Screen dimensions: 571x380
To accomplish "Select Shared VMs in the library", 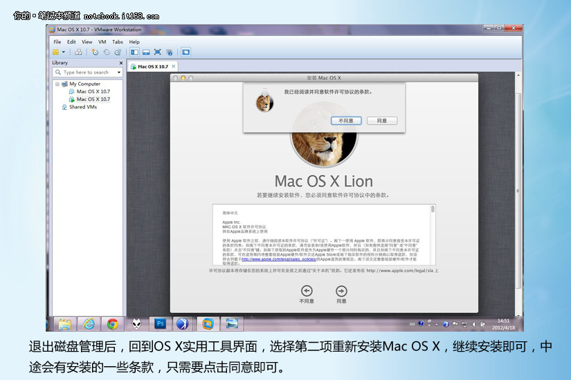I will click(x=83, y=107).
